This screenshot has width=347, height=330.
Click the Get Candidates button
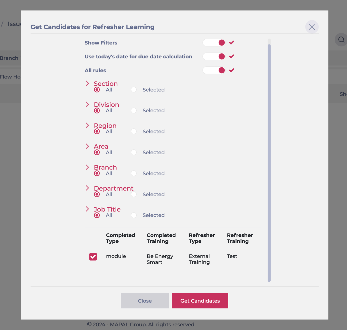[200, 301]
